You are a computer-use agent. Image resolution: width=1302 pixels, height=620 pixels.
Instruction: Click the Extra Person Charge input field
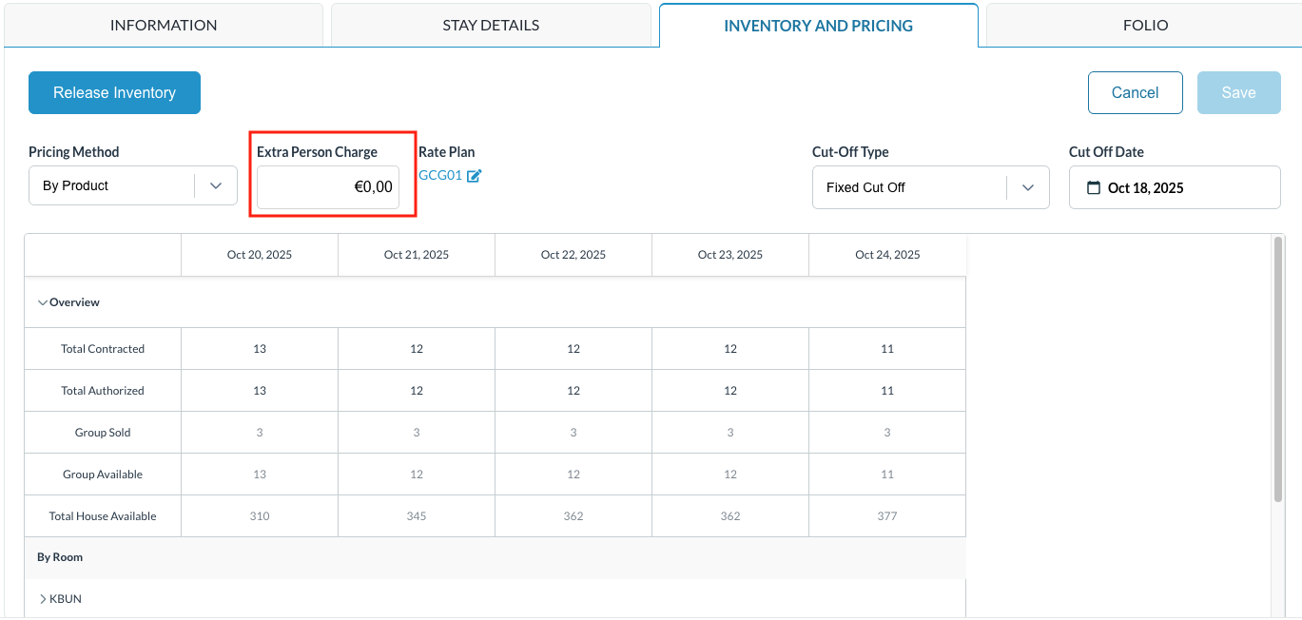point(327,187)
